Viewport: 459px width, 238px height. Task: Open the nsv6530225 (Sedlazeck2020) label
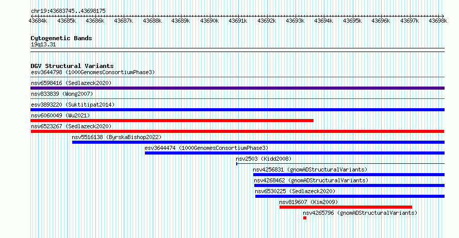pyautogui.click(x=295, y=191)
